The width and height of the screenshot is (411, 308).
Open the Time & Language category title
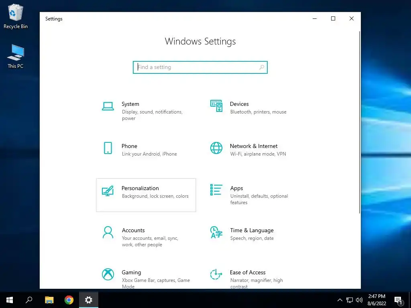tap(252, 231)
